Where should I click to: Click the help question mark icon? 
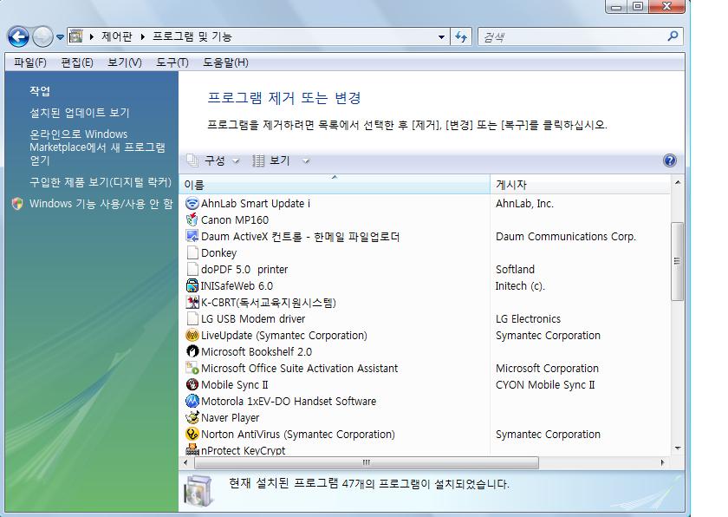click(669, 160)
